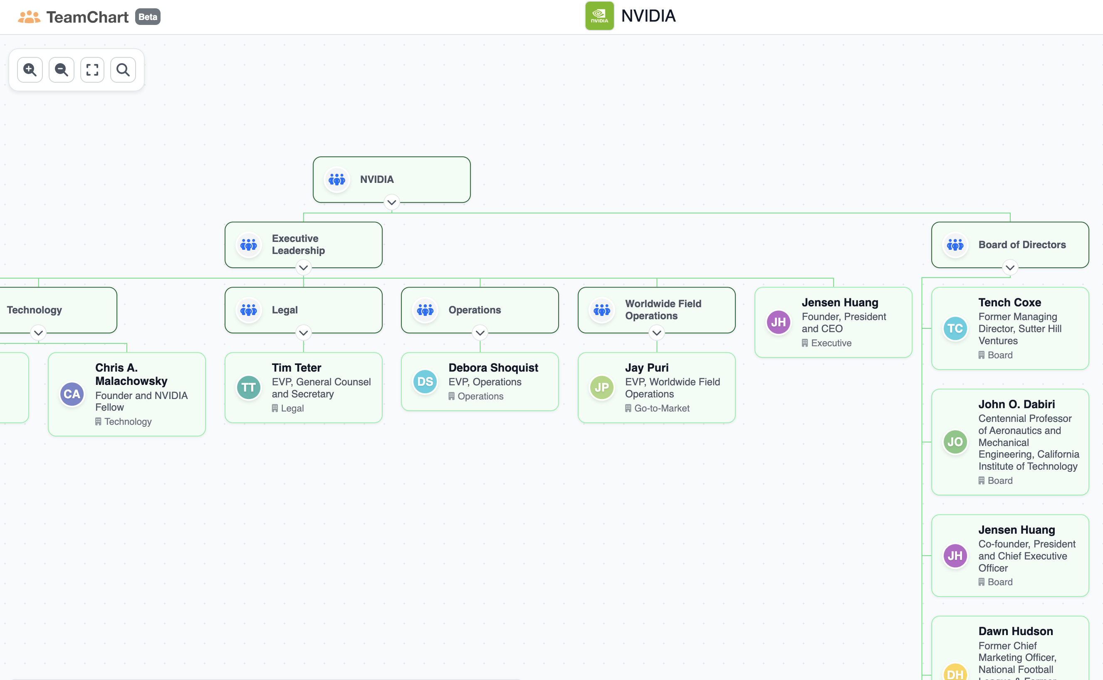Collapse the Board of Directors chevron
The height and width of the screenshot is (680, 1103).
click(x=1010, y=268)
